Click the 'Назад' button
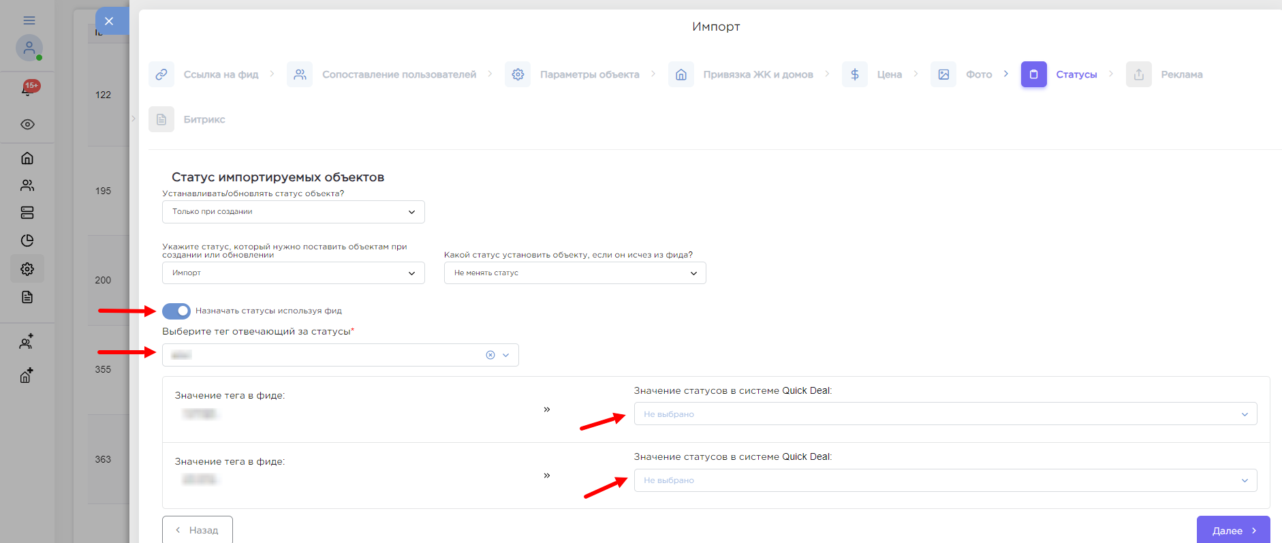1282x543 pixels. (x=197, y=530)
